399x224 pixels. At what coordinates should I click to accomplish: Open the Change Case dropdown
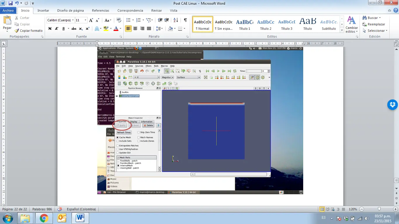(108, 20)
